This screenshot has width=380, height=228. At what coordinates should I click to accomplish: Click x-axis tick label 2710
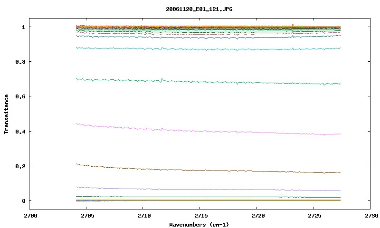coord(144,216)
